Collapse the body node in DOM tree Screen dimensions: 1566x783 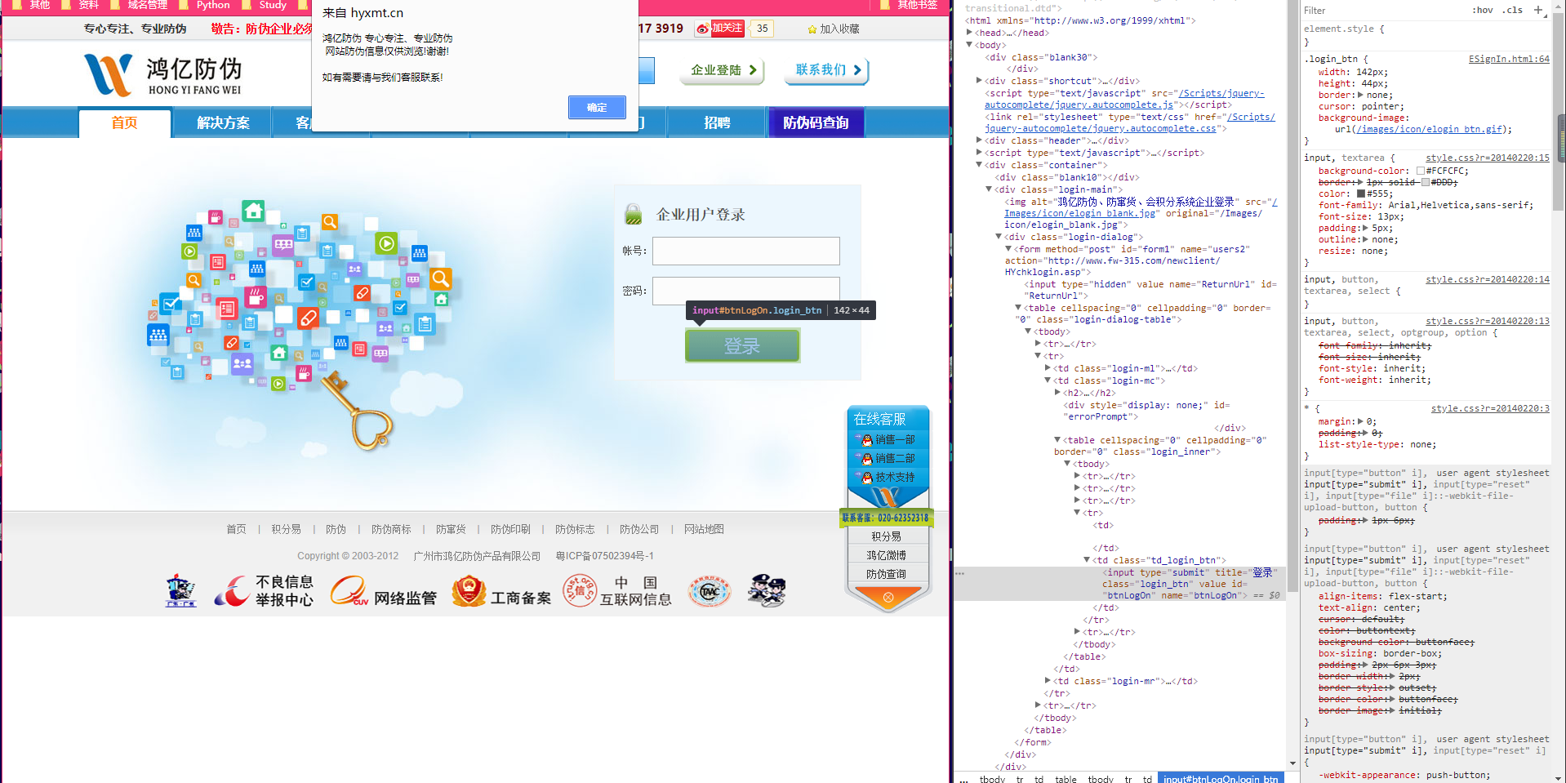969,45
